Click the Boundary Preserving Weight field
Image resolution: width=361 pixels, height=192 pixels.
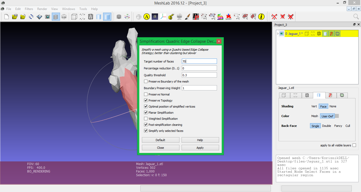pos(199,88)
